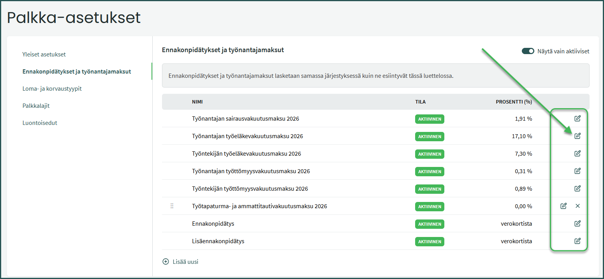Edit Työtapaturma- ja ammattitautivakuutusmaksu 2026 row

point(563,206)
